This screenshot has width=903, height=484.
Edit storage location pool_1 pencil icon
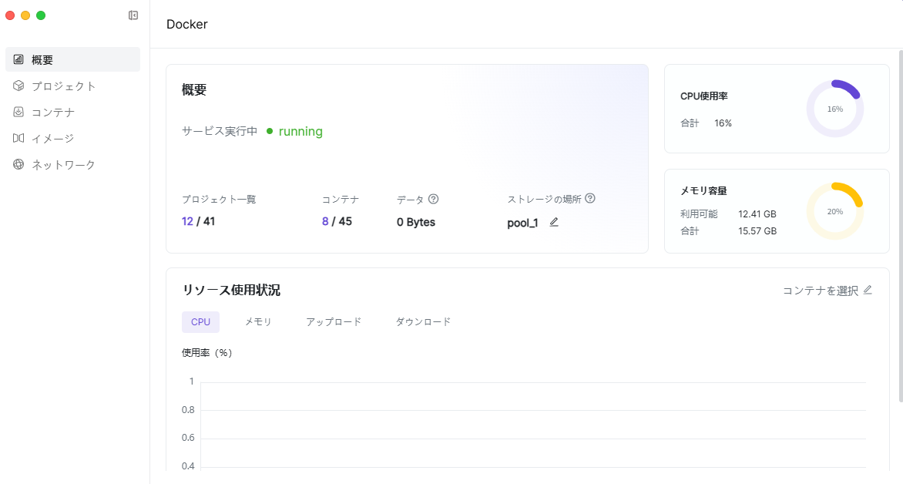(554, 222)
